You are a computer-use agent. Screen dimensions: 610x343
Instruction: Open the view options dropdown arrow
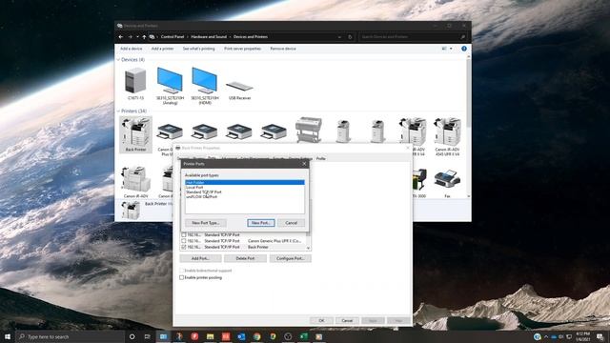[x=451, y=49]
